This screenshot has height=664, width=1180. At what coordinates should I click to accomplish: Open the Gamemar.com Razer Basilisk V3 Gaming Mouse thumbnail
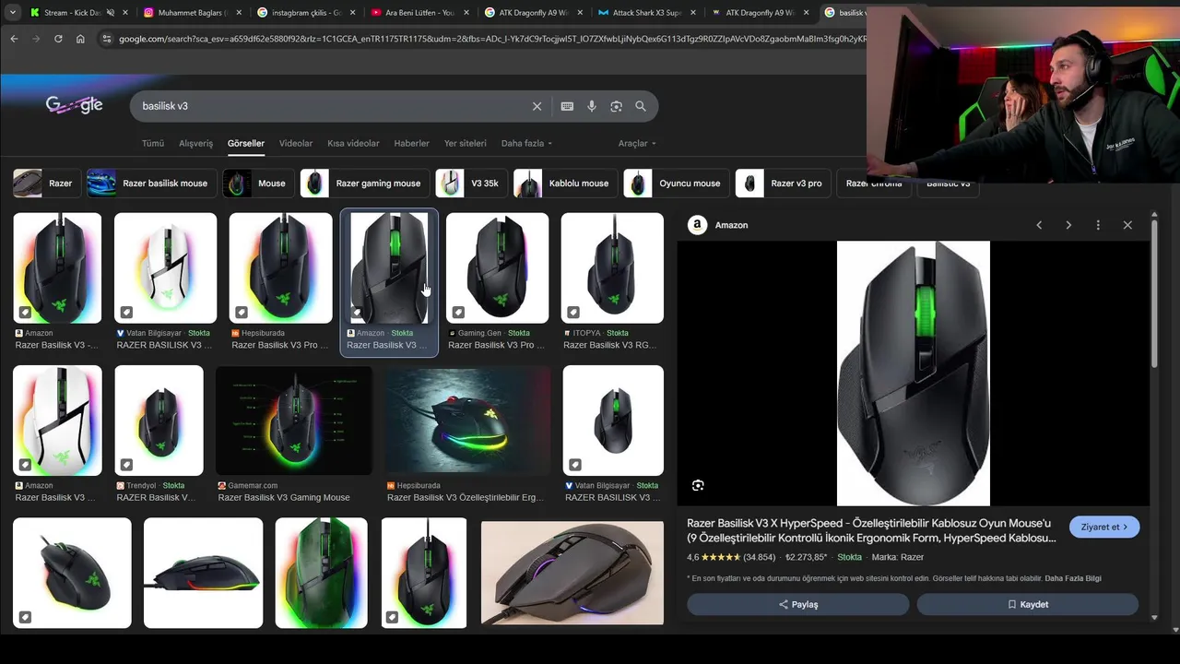[294, 421]
